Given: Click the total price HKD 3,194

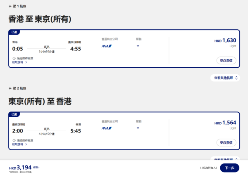Looking at the screenshot, I should pyautogui.click(x=20, y=168).
